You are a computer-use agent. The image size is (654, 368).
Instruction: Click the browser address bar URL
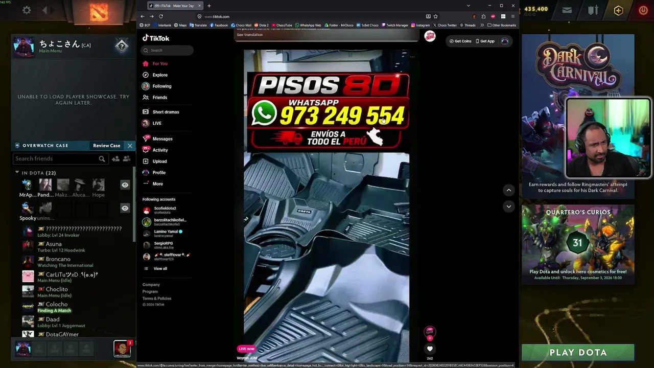(217, 16)
